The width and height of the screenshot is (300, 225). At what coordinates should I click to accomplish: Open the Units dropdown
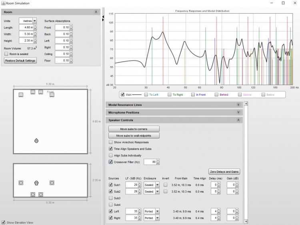pos(35,21)
